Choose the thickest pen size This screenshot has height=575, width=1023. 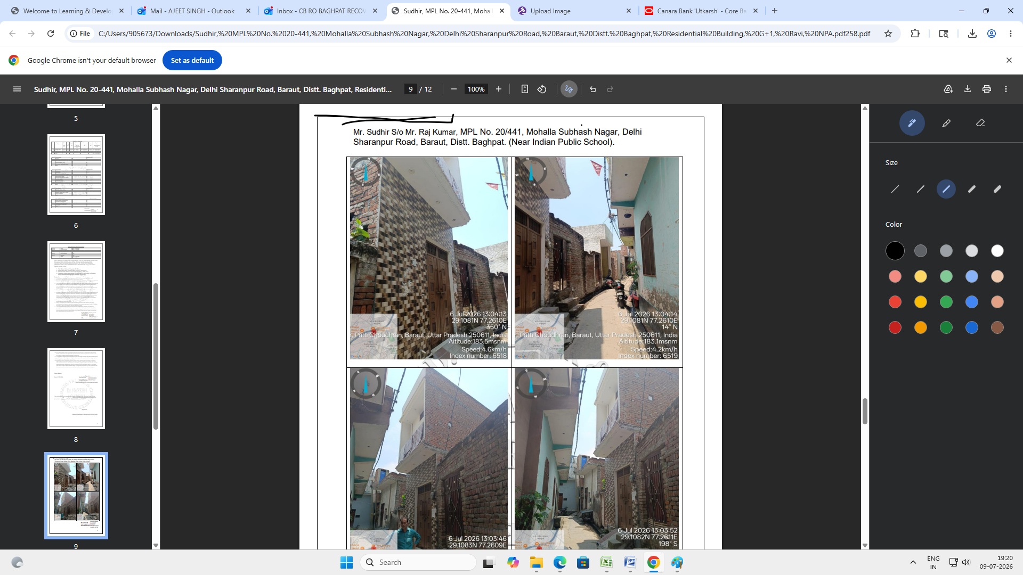(x=997, y=189)
